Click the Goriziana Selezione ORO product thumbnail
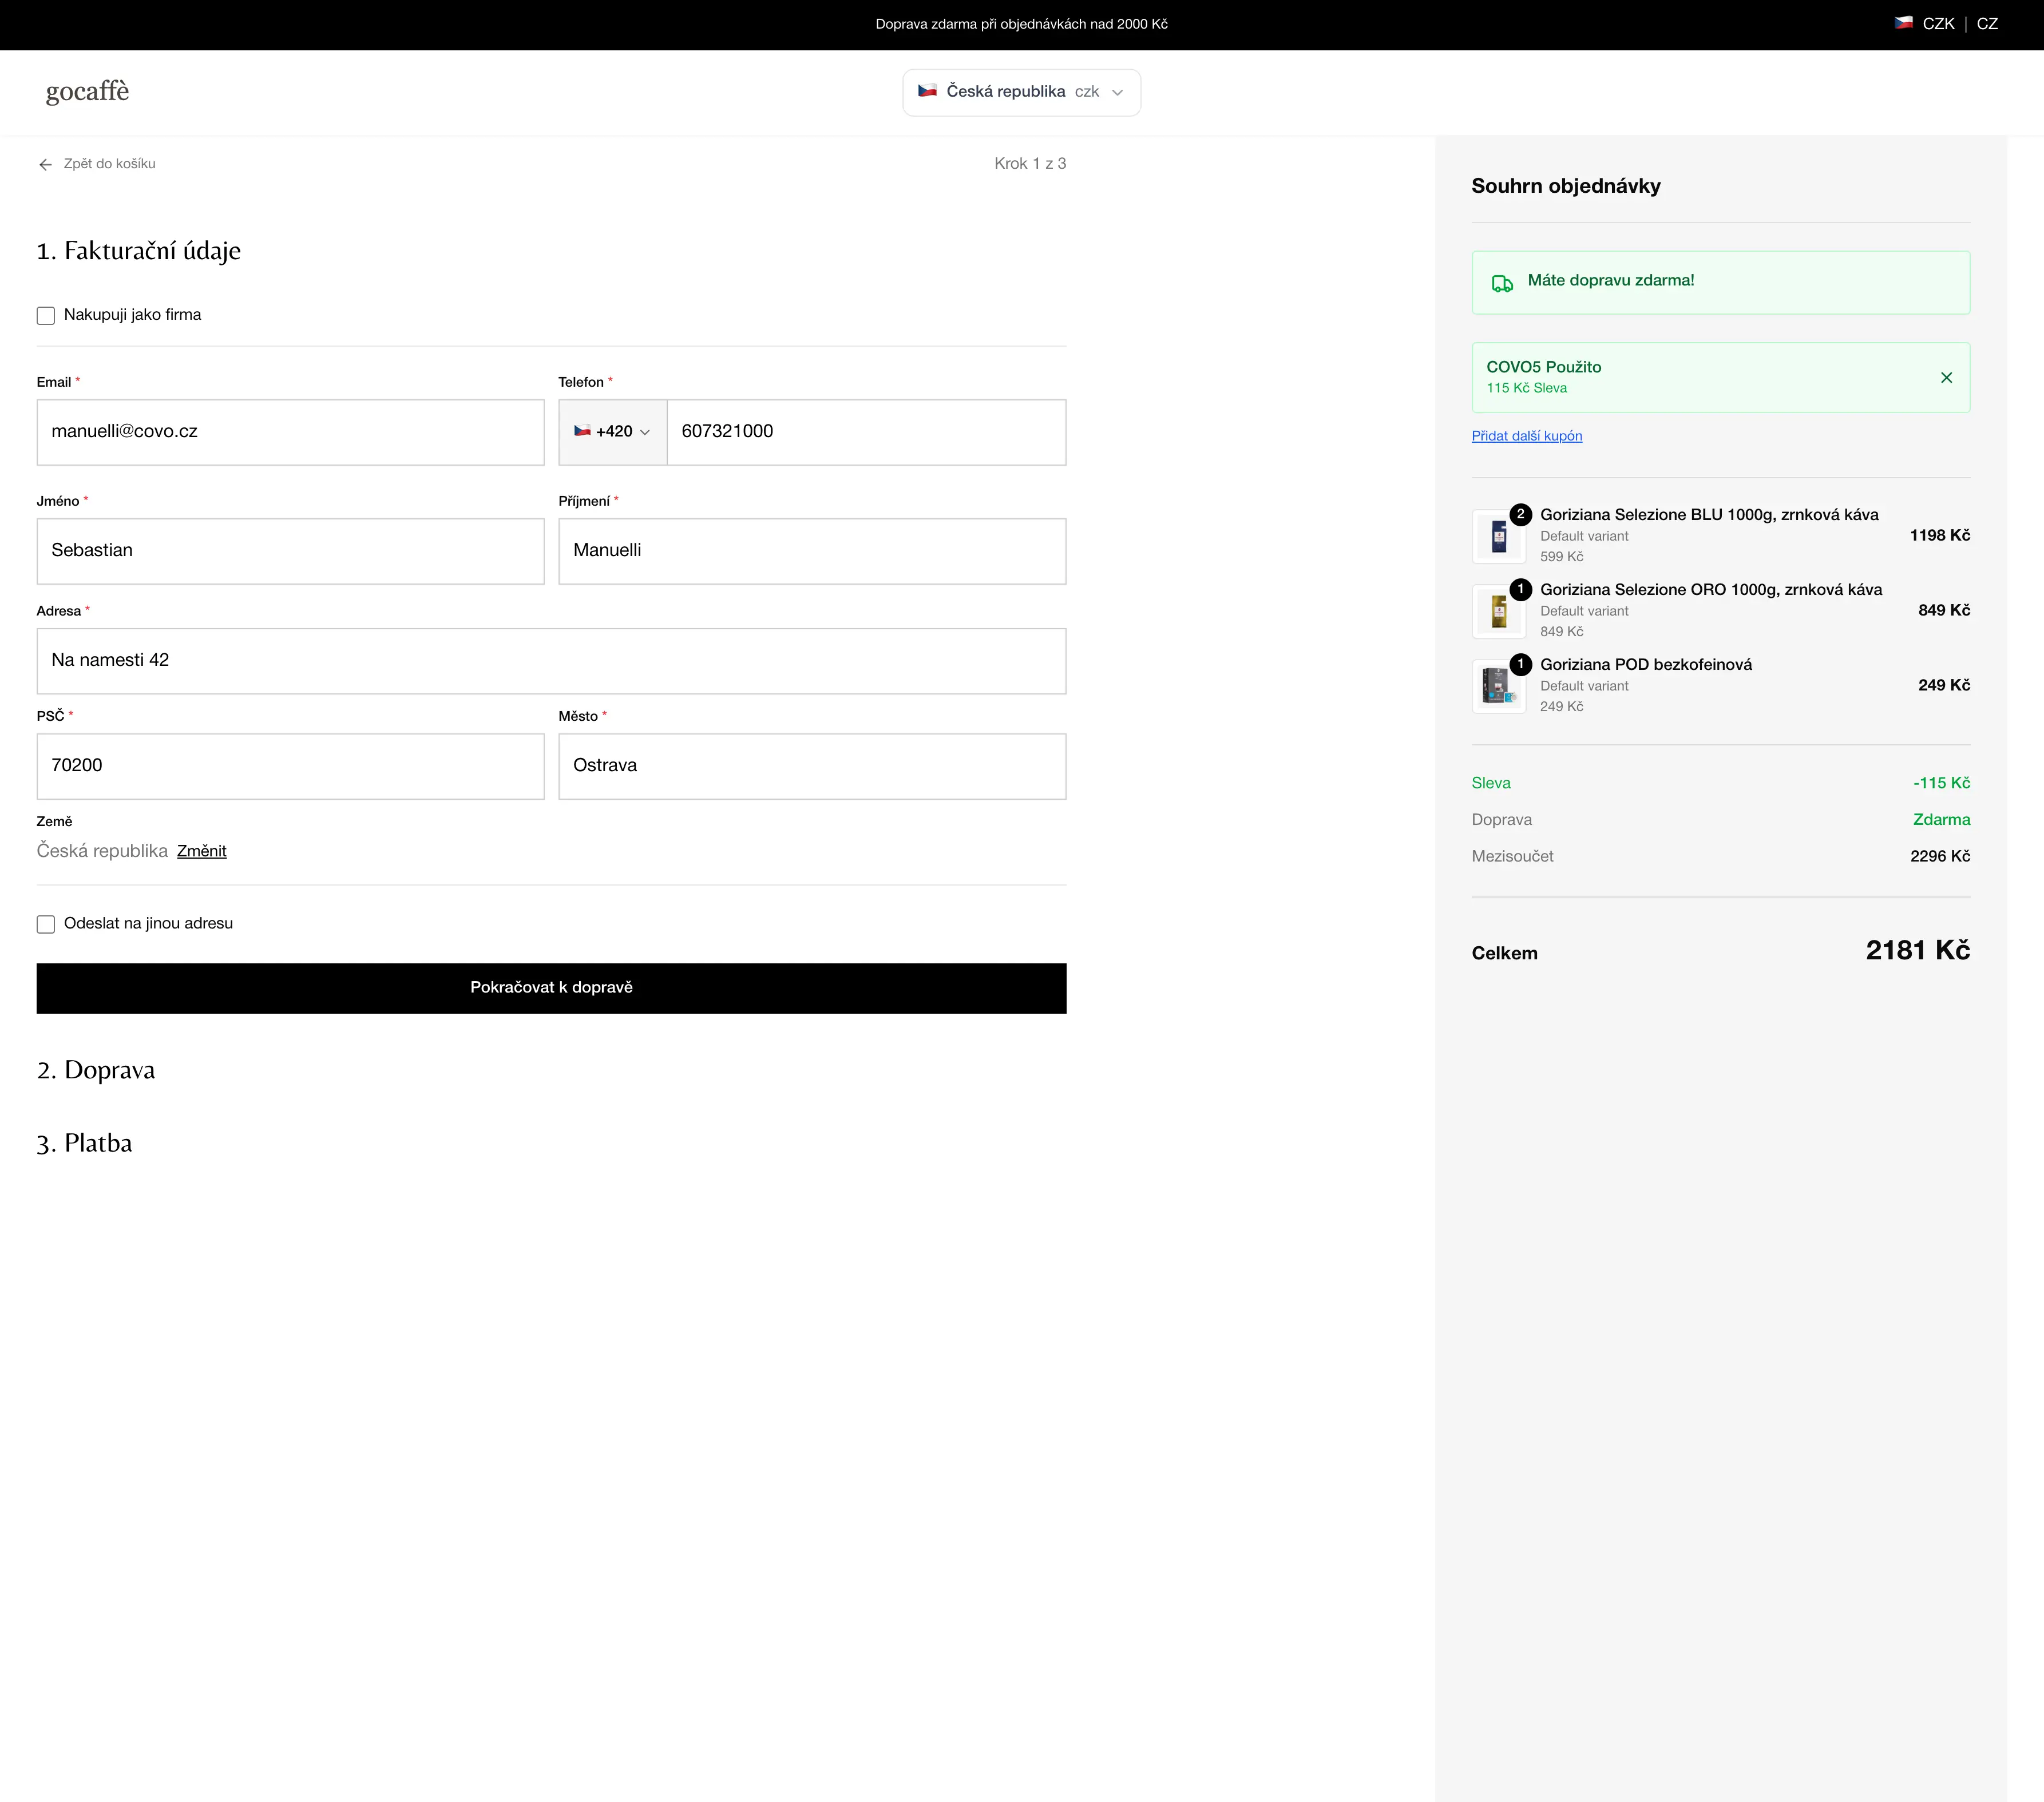 [1498, 612]
